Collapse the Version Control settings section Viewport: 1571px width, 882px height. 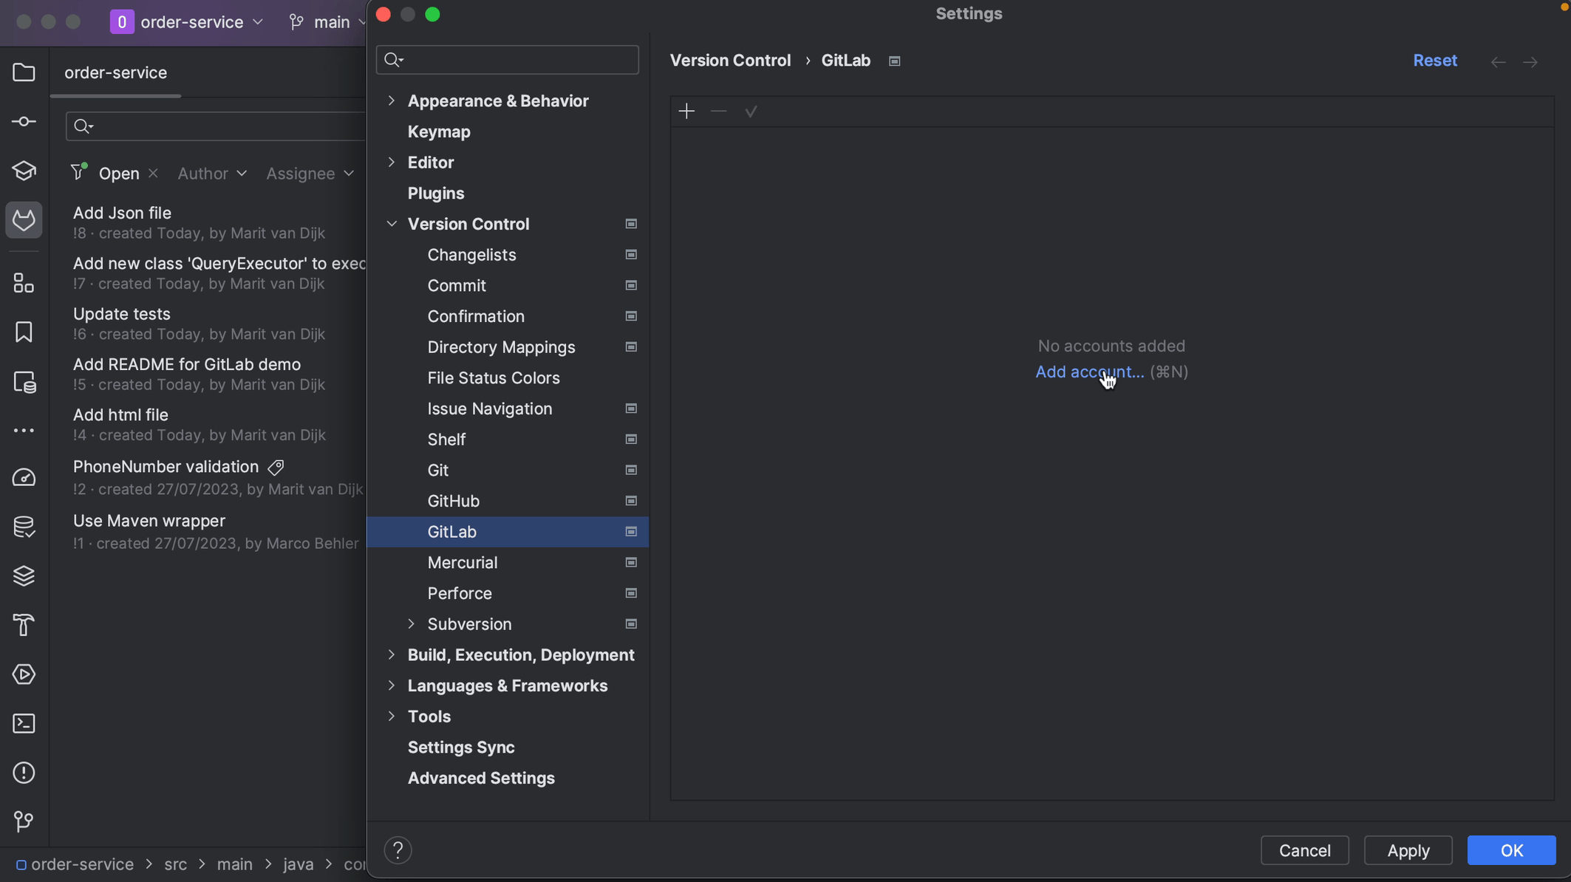point(392,224)
